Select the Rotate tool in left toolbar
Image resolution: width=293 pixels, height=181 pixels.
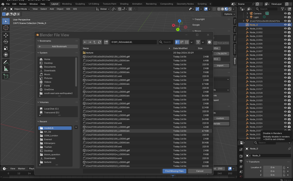tap(6, 42)
